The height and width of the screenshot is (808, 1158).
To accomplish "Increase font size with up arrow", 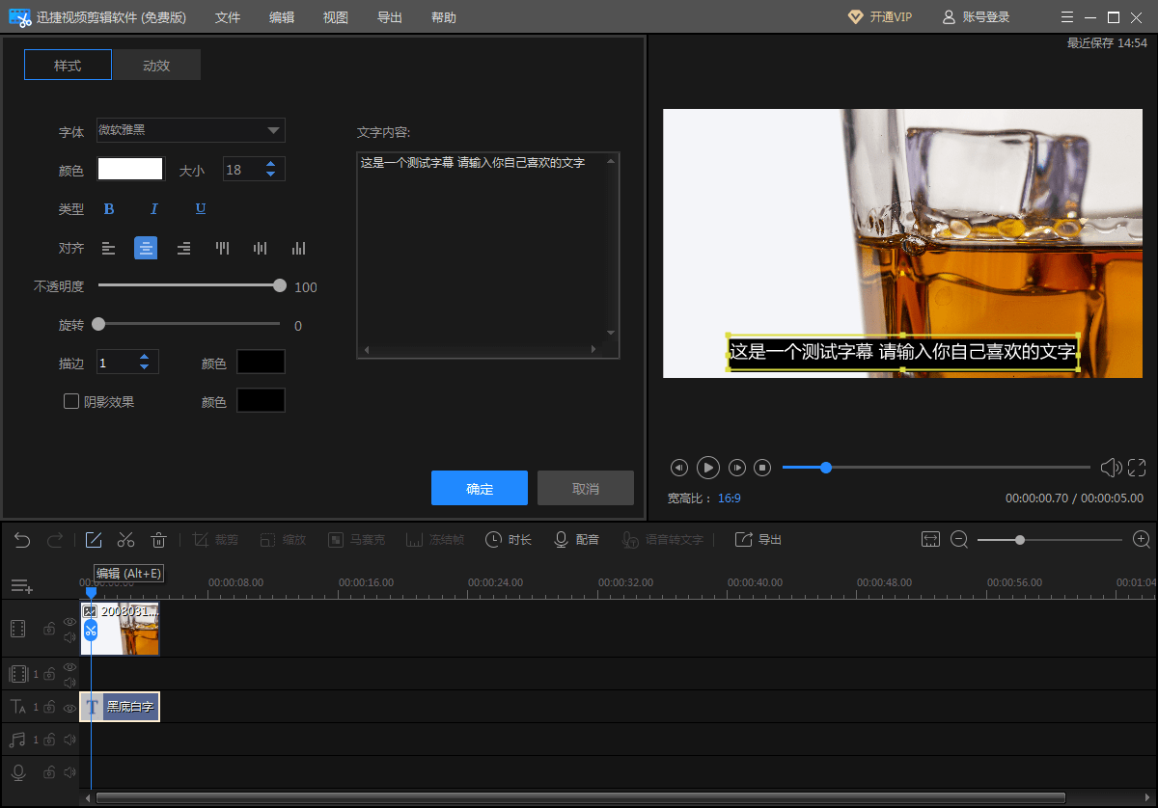I will (271, 164).
